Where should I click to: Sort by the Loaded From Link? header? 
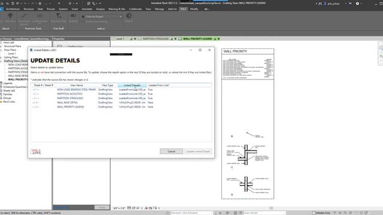(159, 85)
